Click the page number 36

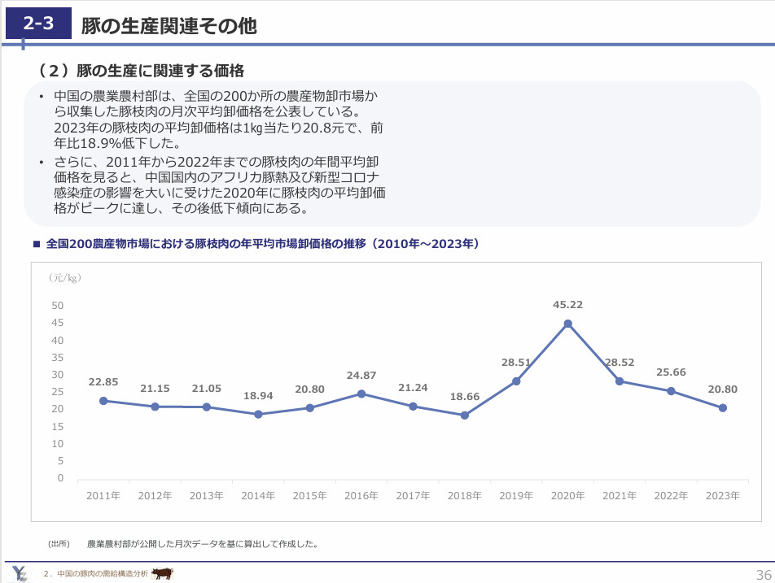pyautogui.click(x=764, y=575)
